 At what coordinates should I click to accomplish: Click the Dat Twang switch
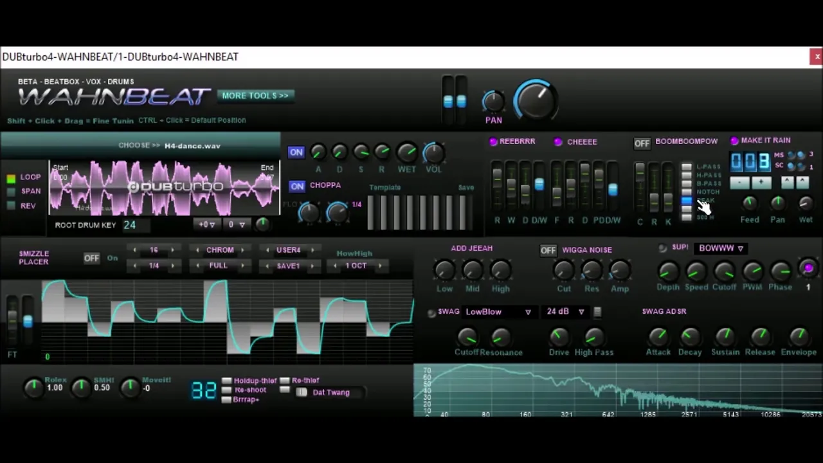tap(302, 392)
